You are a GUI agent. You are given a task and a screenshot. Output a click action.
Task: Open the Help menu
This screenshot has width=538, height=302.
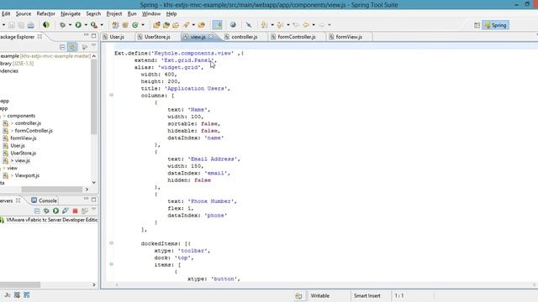(171, 13)
